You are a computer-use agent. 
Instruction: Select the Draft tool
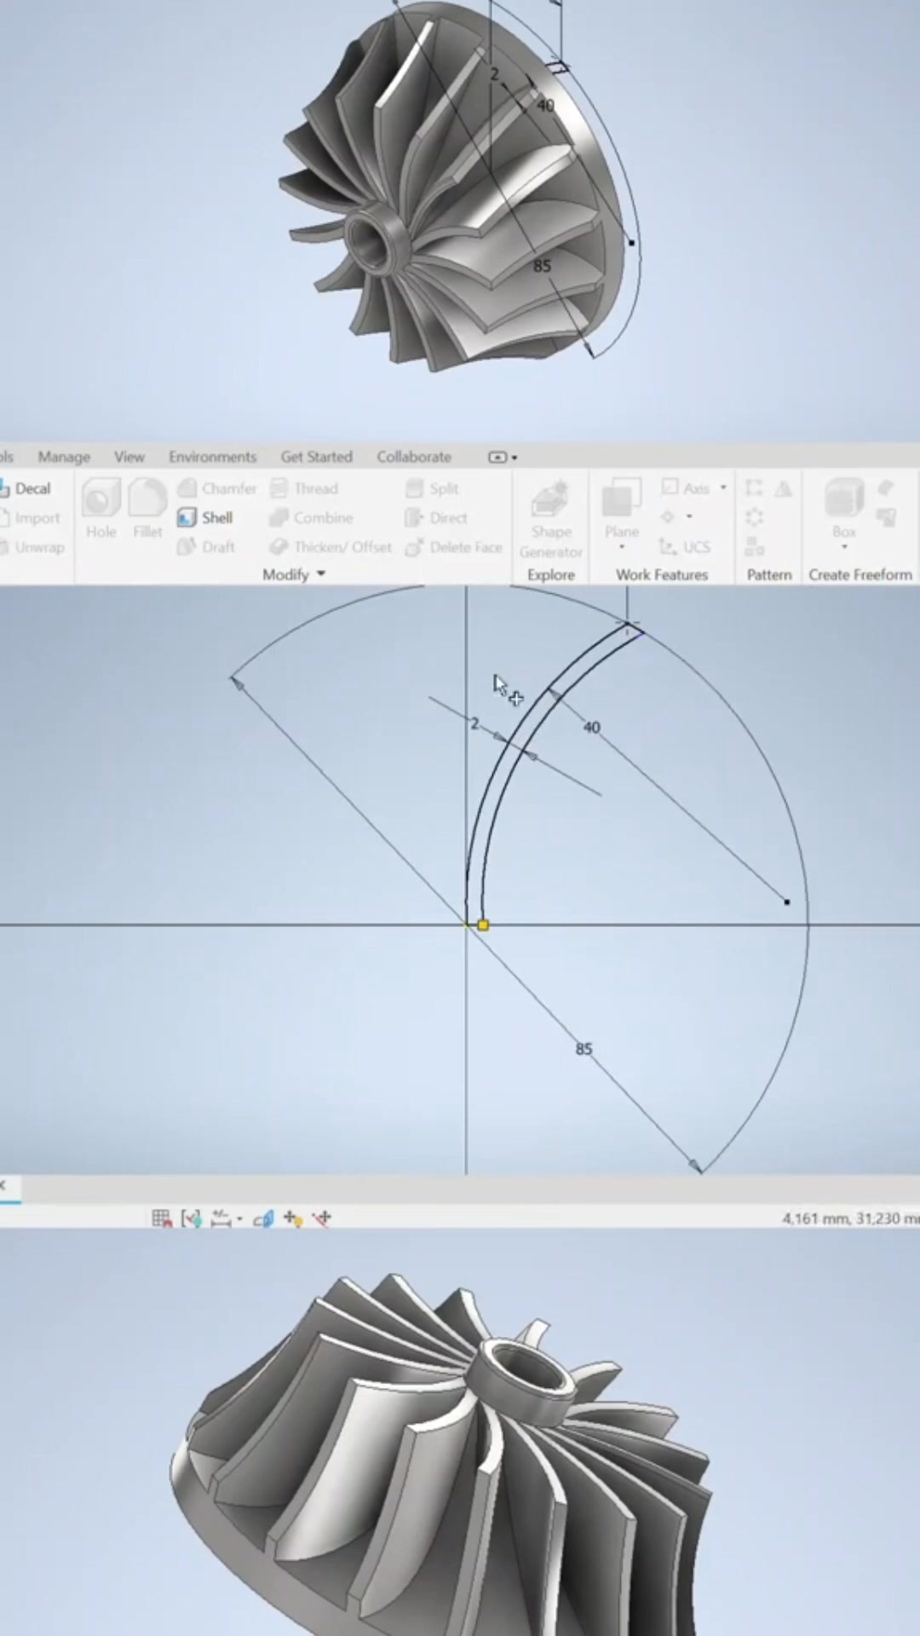206,546
